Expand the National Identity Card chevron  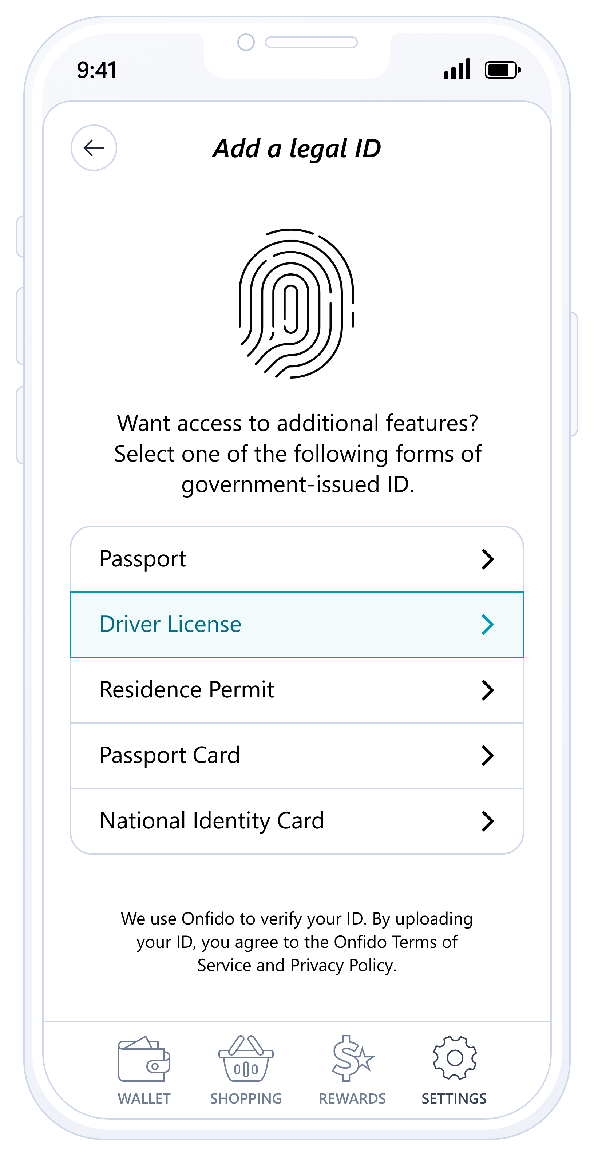click(488, 821)
